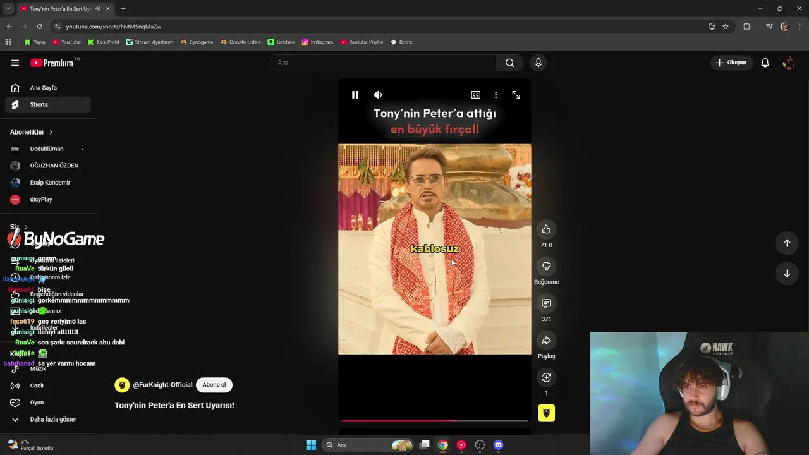Open the 371 comments panel
The height and width of the screenshot is (455, 809).
pyautogui.click(x=547, y=303)
